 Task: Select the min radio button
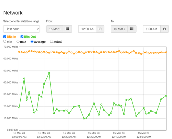[x=5, y=41]
